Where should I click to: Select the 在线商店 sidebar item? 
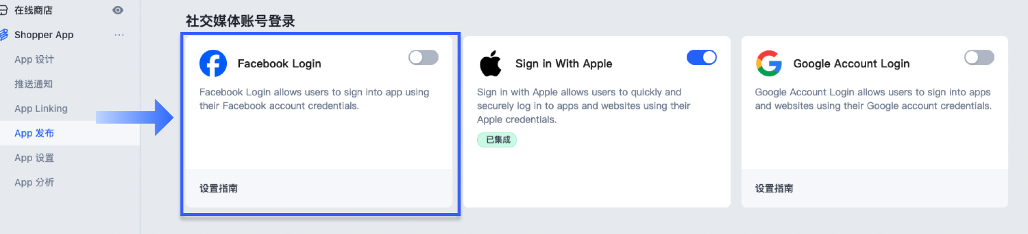(x=33, y=10)
